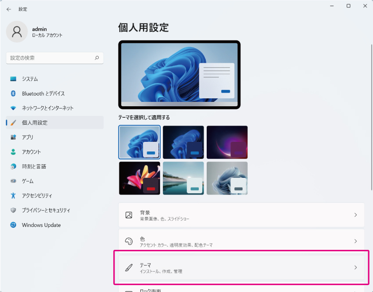Expand the テーマ row chevron
This screenshot has width=373, height=292.
click(x=355, y=267)
